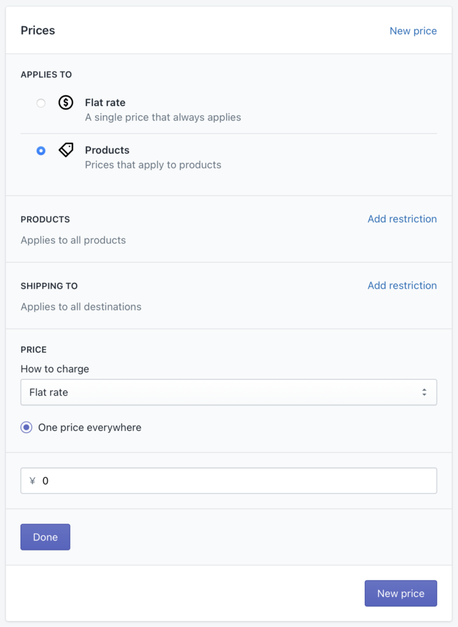Image resolution: width=458 pixels, height=627 pixels.
Task: Click the Applies to all destinations text
Action: [x=81, y=307]
